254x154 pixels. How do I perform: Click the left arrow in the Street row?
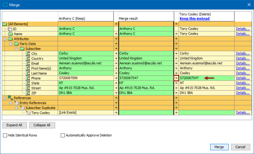click(177, 88)
